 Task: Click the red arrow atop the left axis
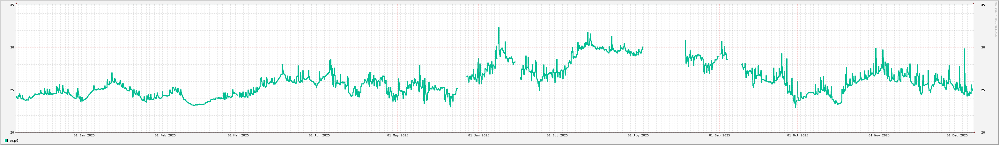[x=16, y=3]
